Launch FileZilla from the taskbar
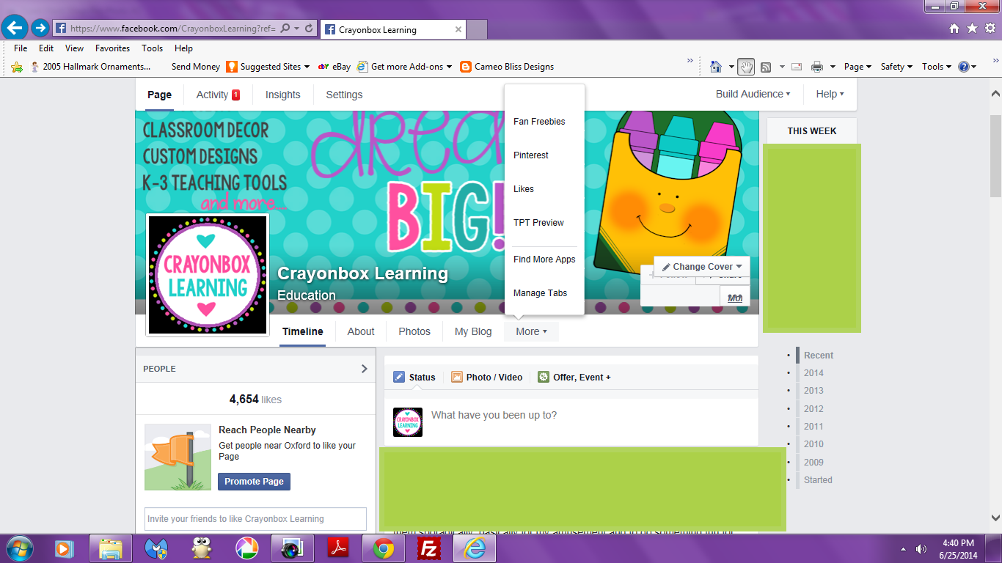 tap(429, 548)
